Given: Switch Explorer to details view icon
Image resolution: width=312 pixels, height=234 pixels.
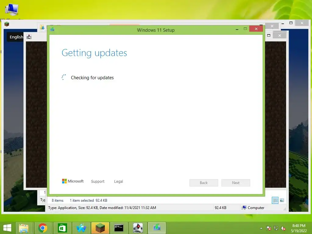Looking at the screenshot, I should pyautogui.click(x=275, y=200).
